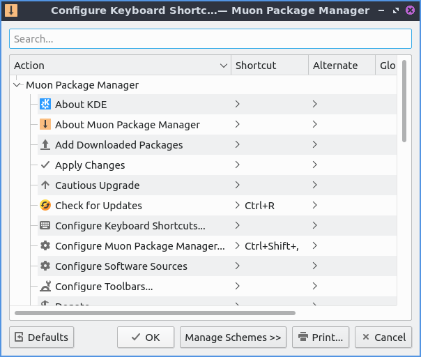Expand Configure Muon Package Manager's Ctrl+Shift+, shortcut

coord(238,246)
